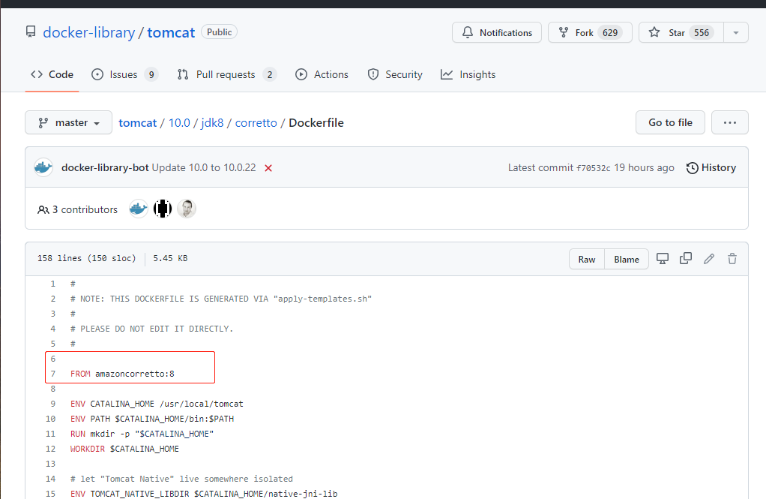Select line number 7 in the code
The width and height of the screenshot is (766, 499).
coord(53,374)
